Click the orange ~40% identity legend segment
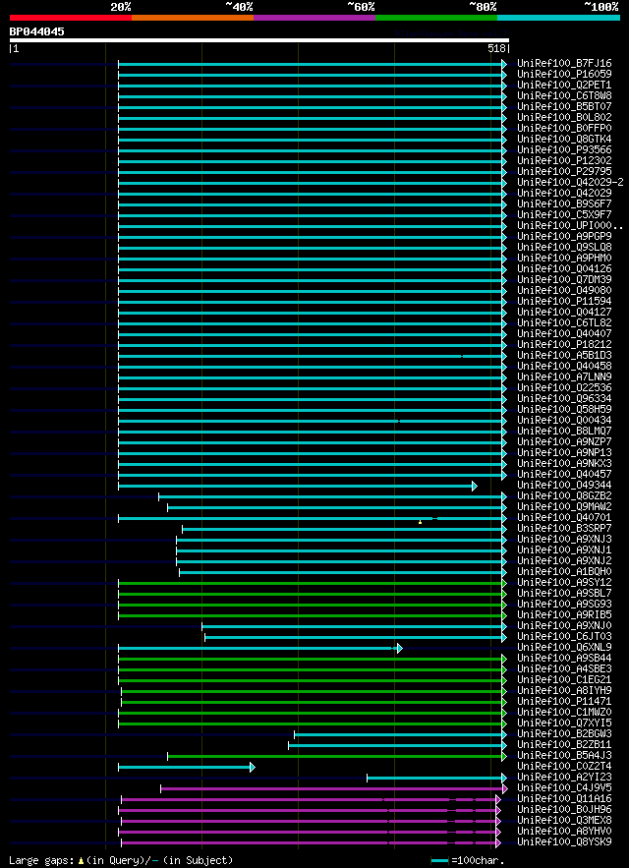The height and width of the screenshot is (868, 629). pos(193,18)
